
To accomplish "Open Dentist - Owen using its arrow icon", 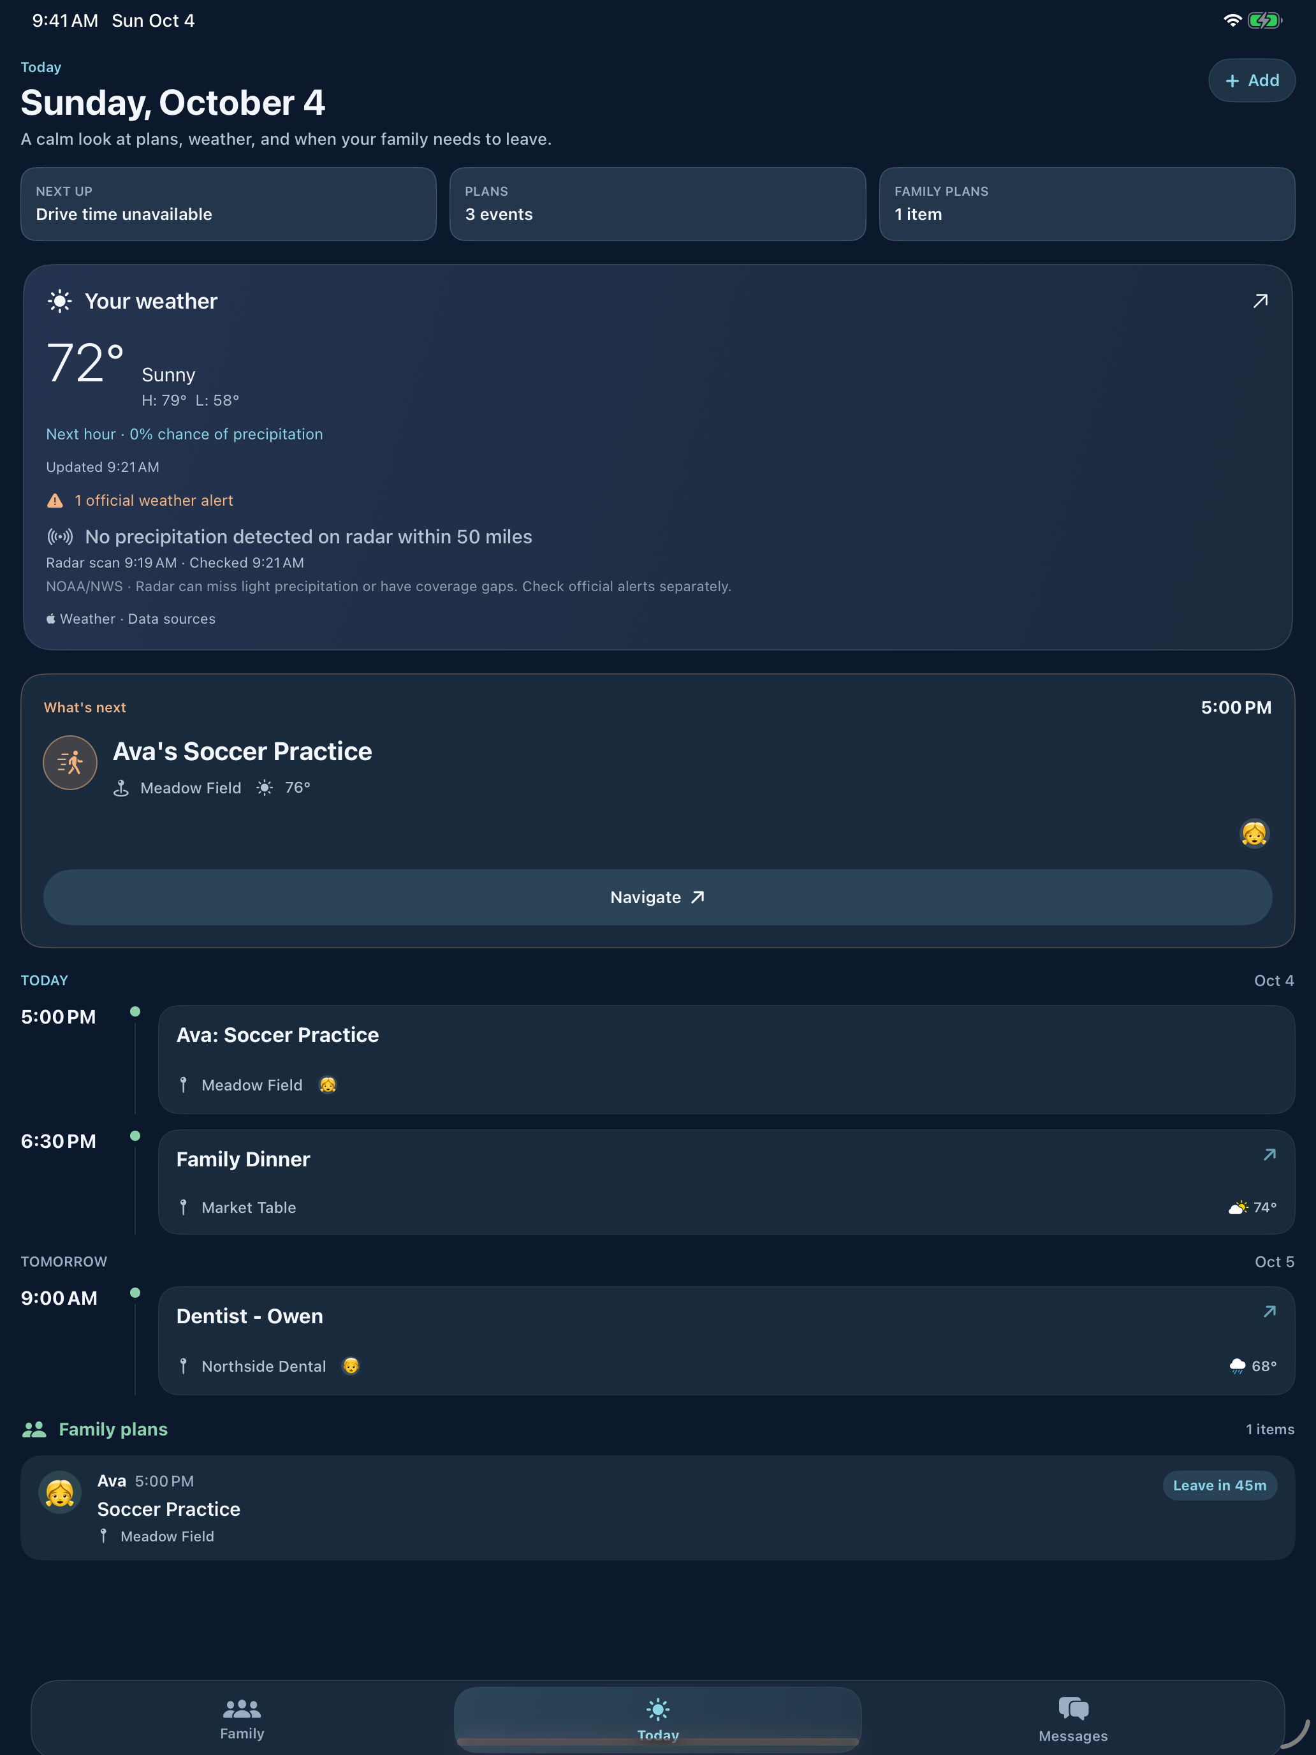I will click(x=1269, y=1312).
